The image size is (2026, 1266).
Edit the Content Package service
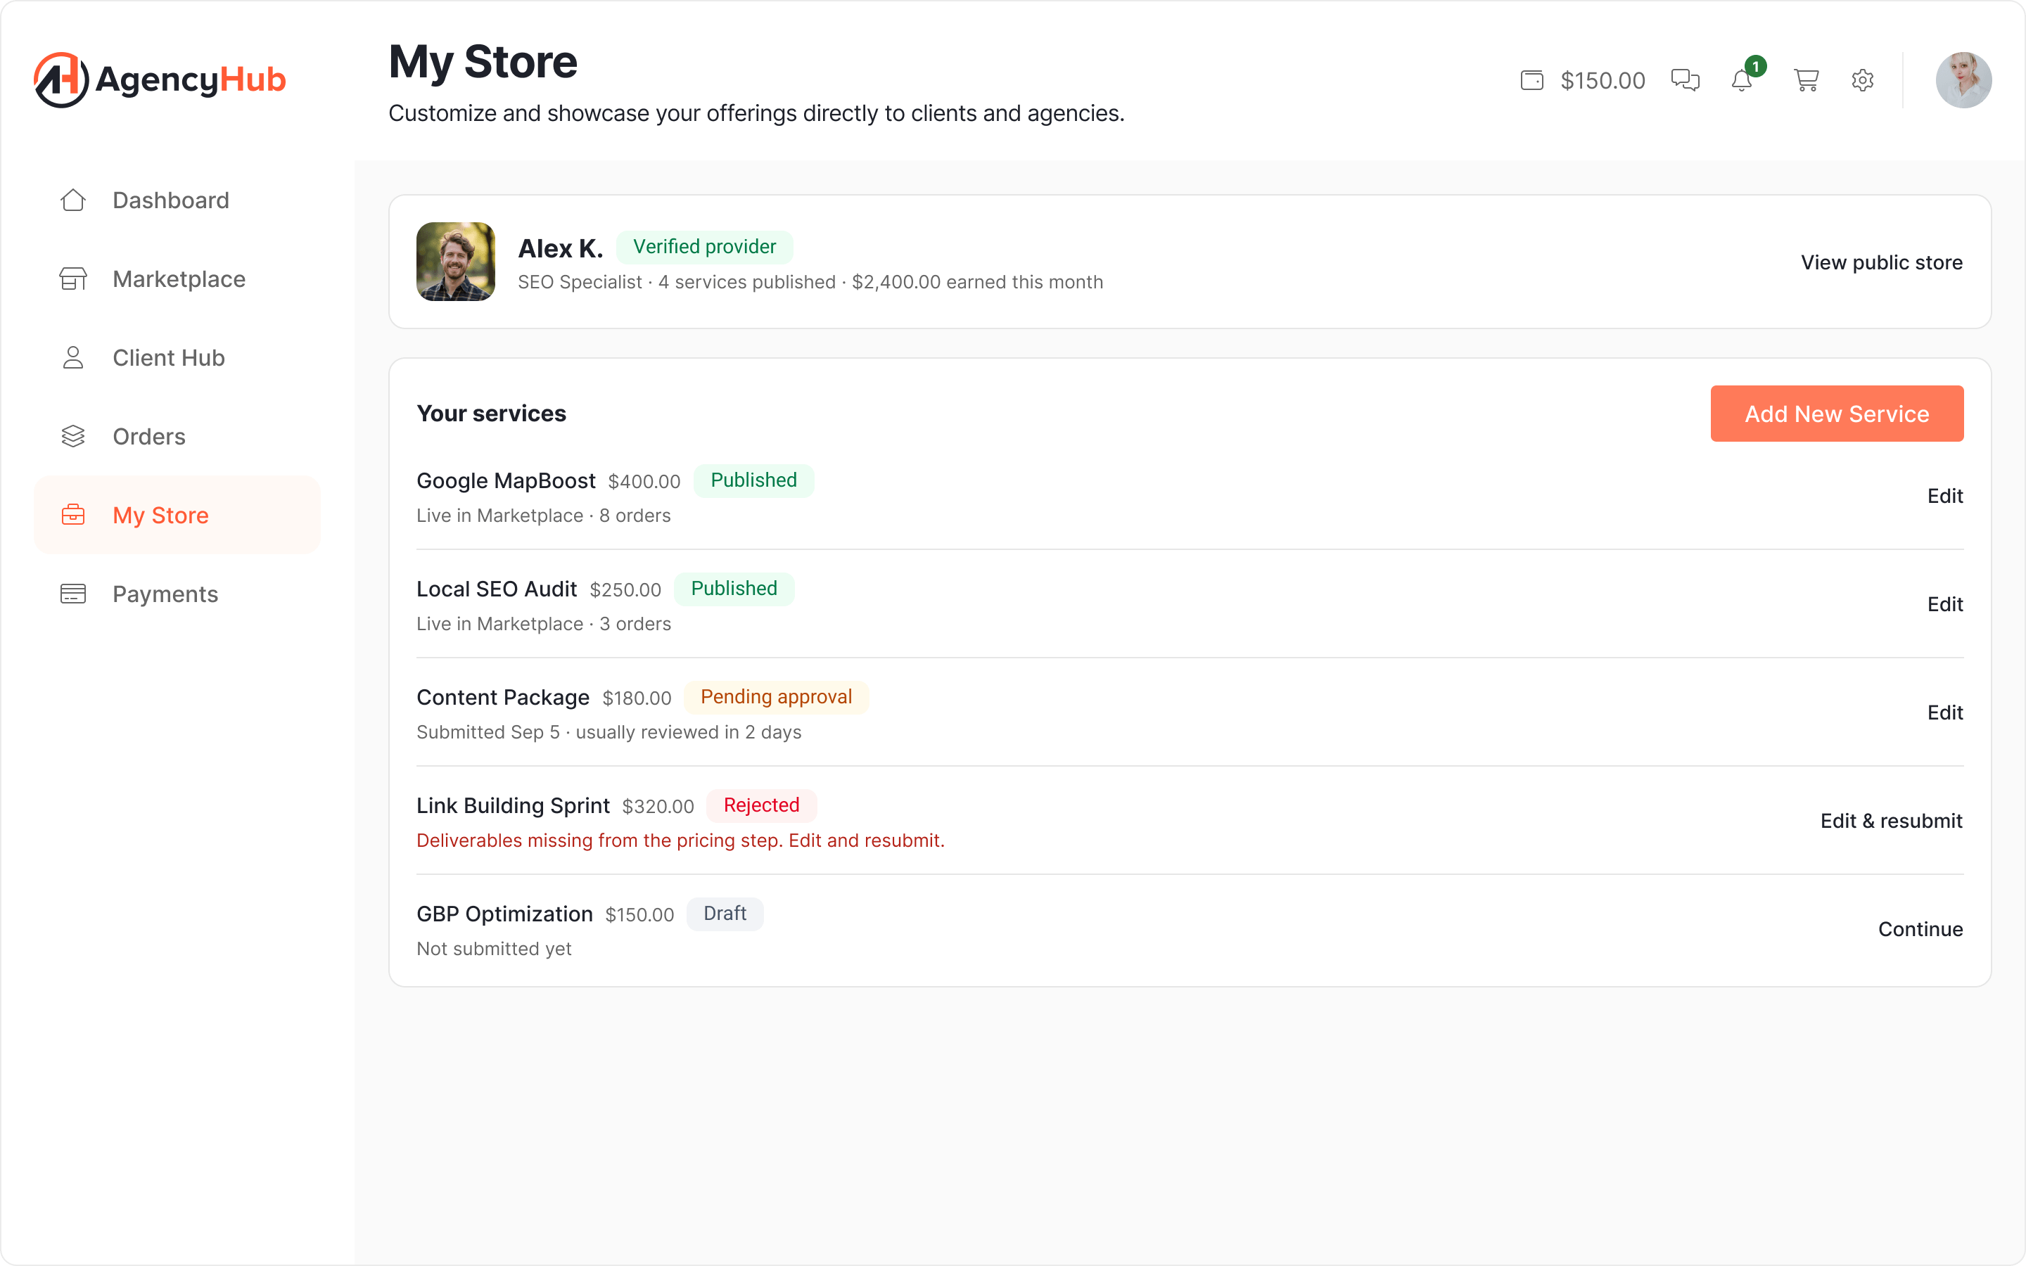tap(1945, 712)
